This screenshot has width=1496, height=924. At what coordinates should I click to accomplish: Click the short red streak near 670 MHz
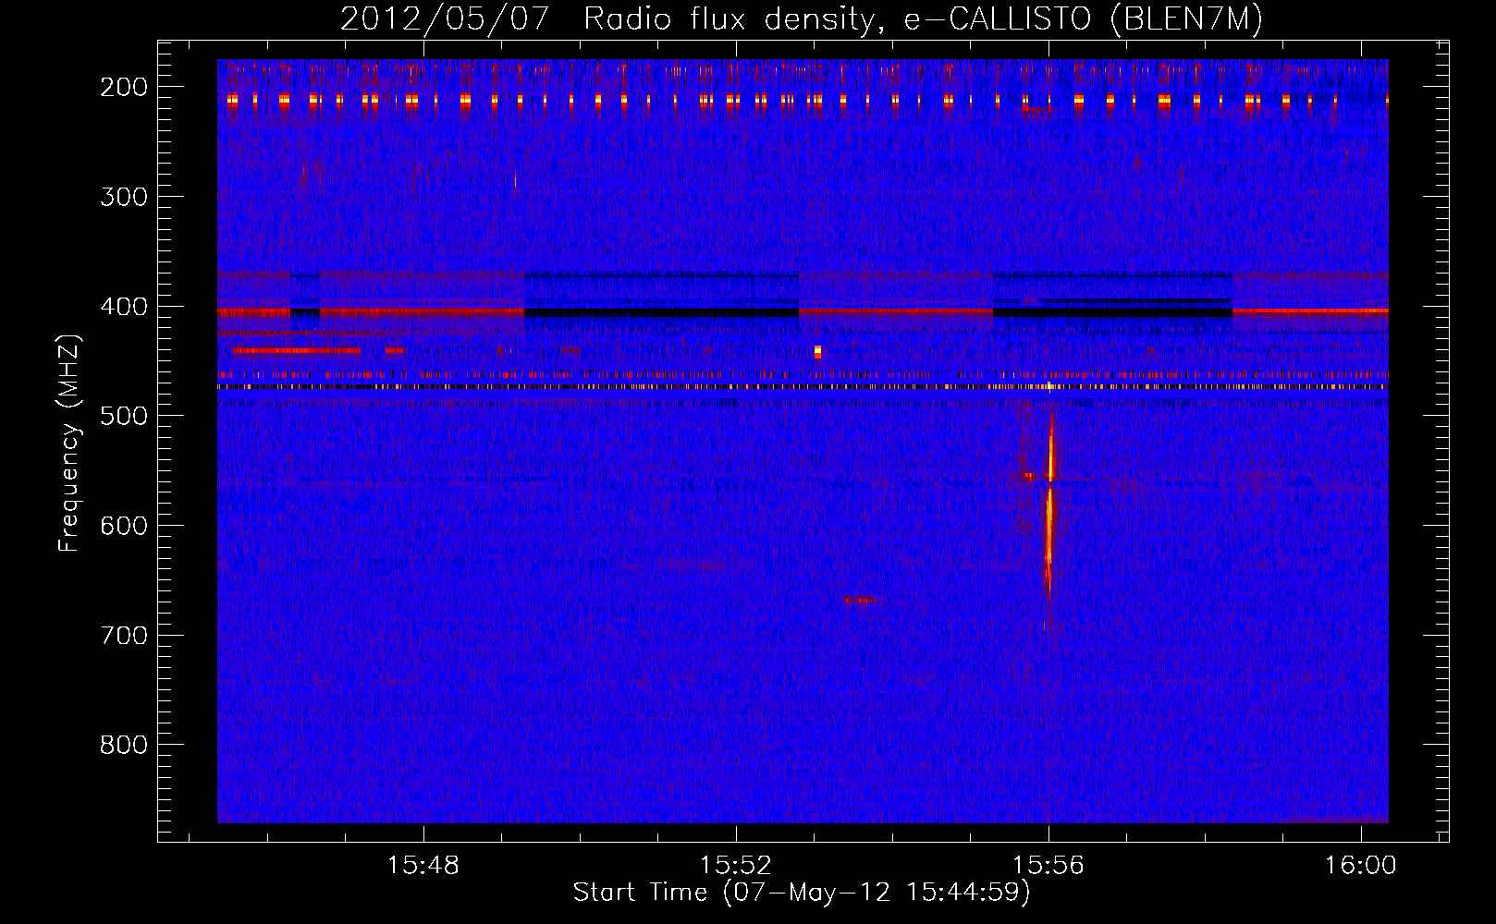(860, 600)
